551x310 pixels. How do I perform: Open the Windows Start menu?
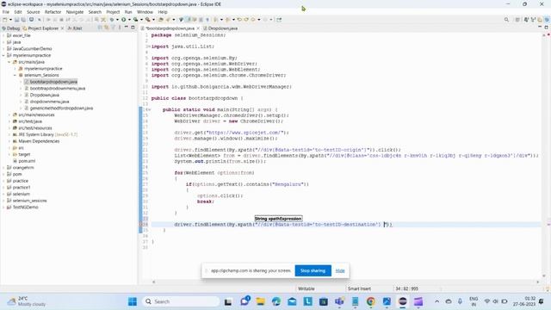[133, 301]
